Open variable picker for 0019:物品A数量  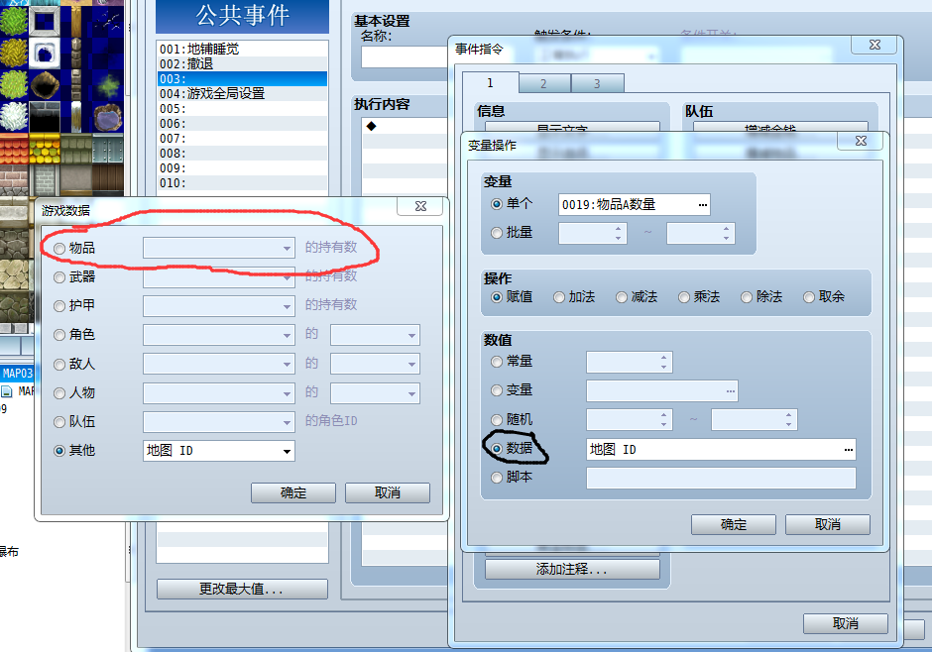point(703,205)
